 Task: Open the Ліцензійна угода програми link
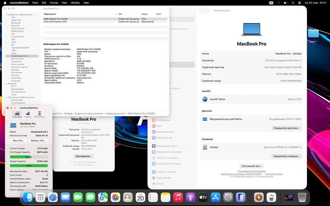click(x=251, y=171)
